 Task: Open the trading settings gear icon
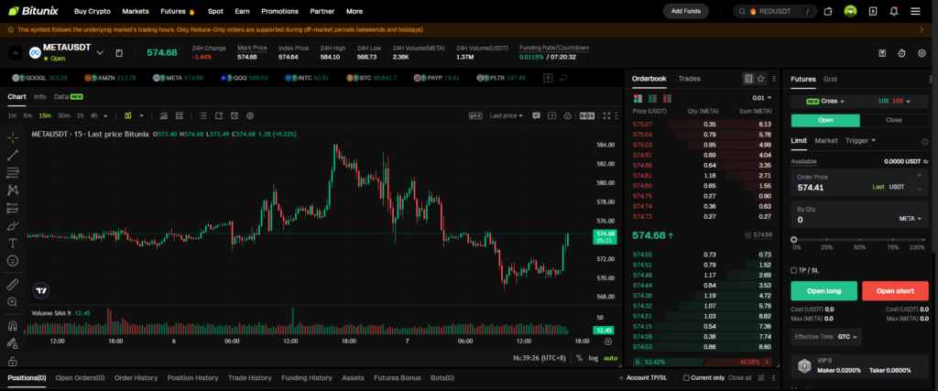click(922, 53)
